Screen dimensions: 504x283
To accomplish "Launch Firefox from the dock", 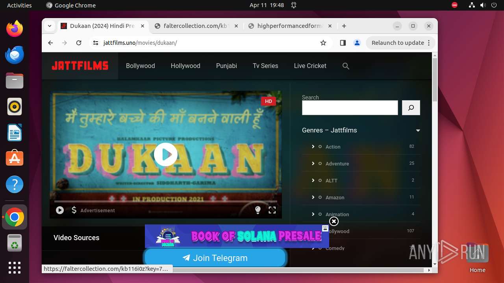I will pos(15,29).
